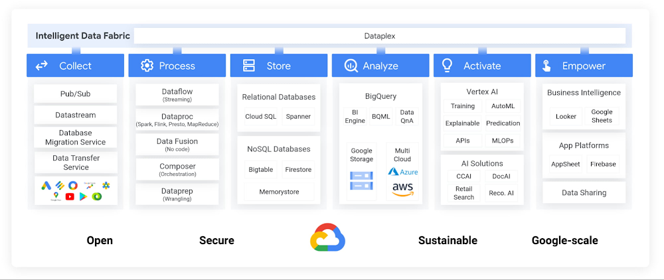Screen dimensions: 664x280
Task: Click the Sustainable label
Action: coord(448,241)
